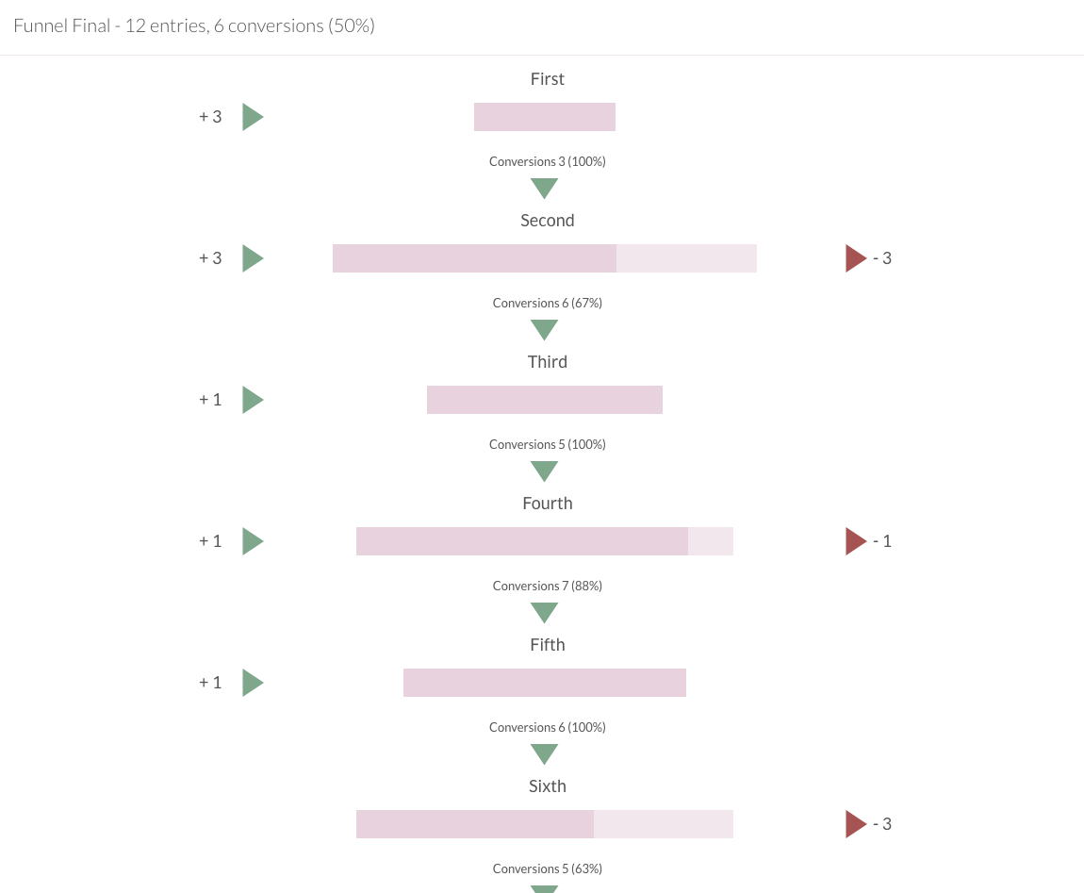
Task: Click the Funnel Final header title
Action: click(x=194, y=25)
